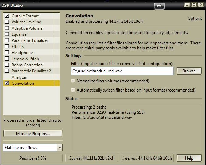Click the filter file path input field

122,71
